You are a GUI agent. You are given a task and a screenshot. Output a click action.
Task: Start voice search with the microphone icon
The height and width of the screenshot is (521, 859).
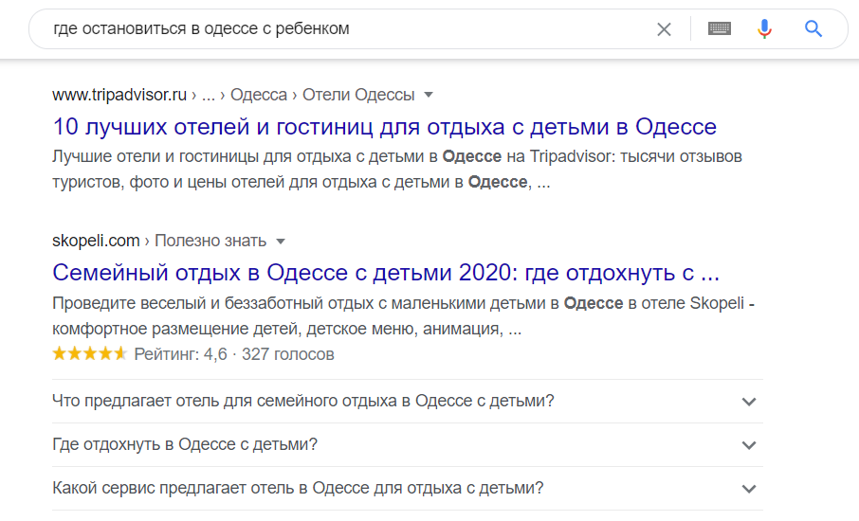click(x=765, y=28)
